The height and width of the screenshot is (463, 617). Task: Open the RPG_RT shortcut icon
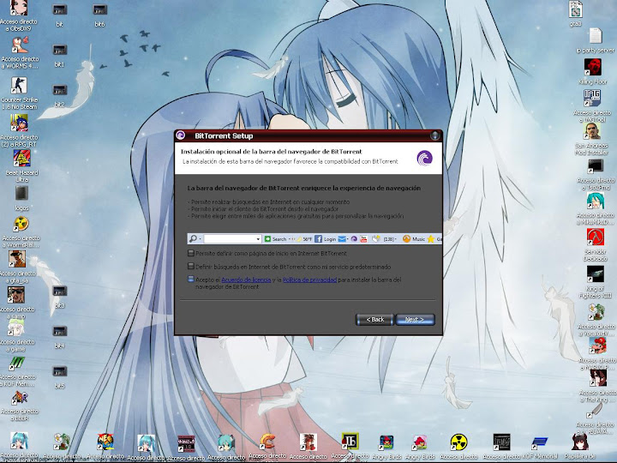tap(19, 123)
